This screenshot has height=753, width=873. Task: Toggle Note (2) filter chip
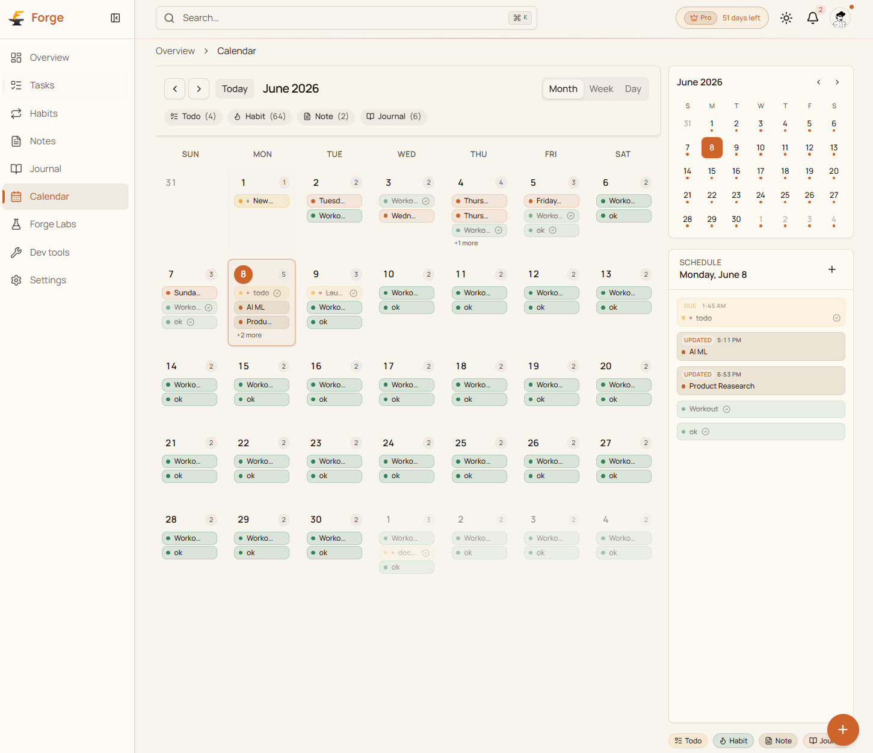coord(325,117)
